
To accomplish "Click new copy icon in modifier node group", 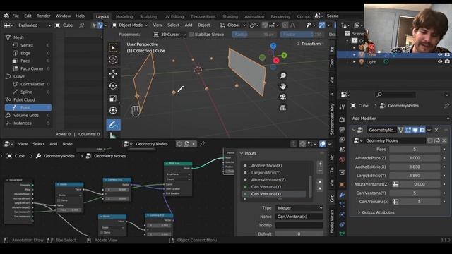I will point(437,140).
